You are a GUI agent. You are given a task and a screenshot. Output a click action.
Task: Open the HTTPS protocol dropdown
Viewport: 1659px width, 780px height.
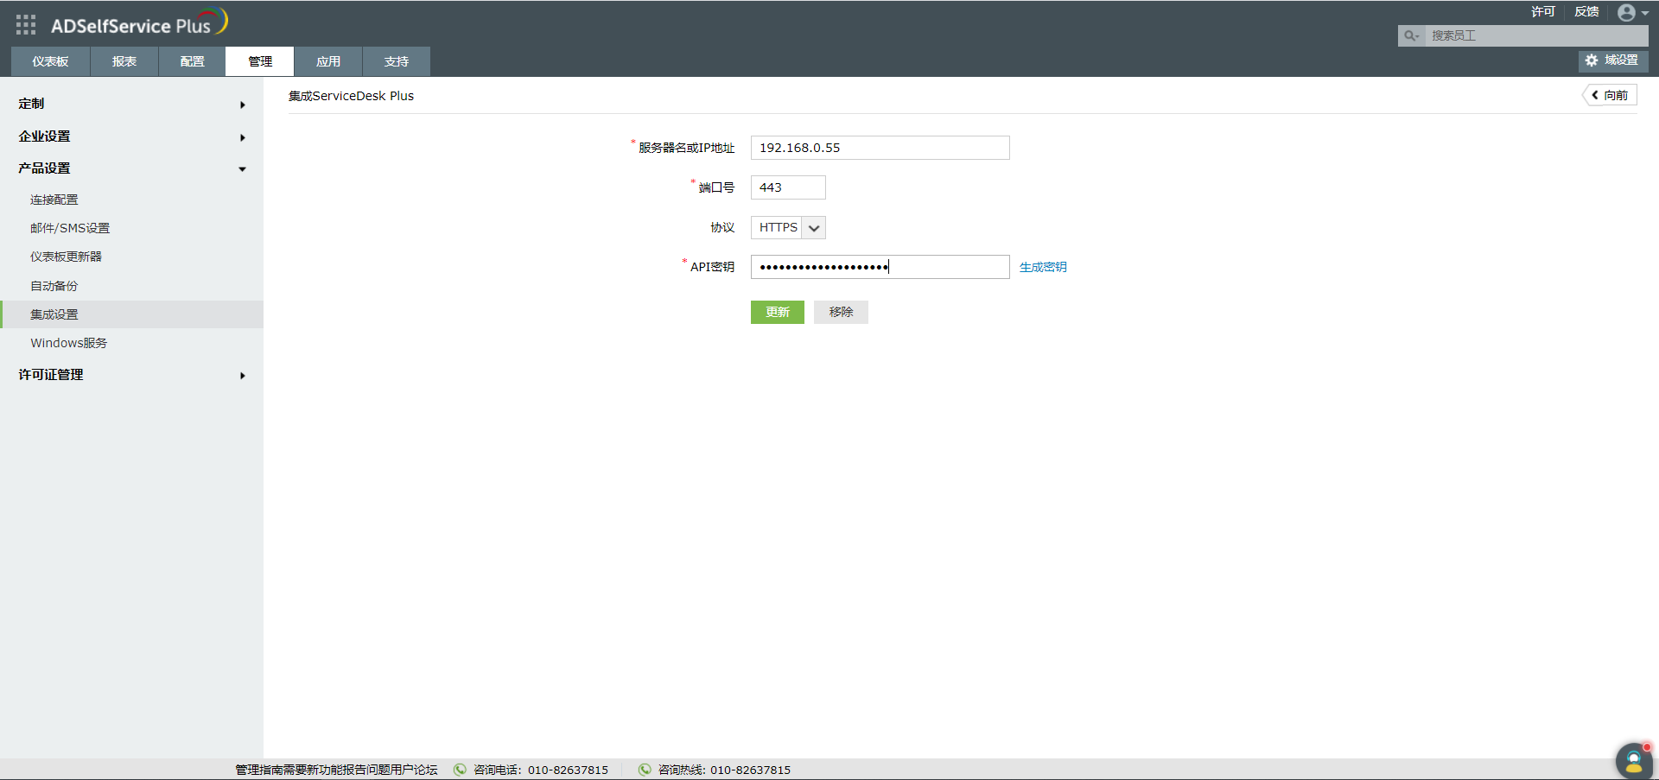click(812, 227)
